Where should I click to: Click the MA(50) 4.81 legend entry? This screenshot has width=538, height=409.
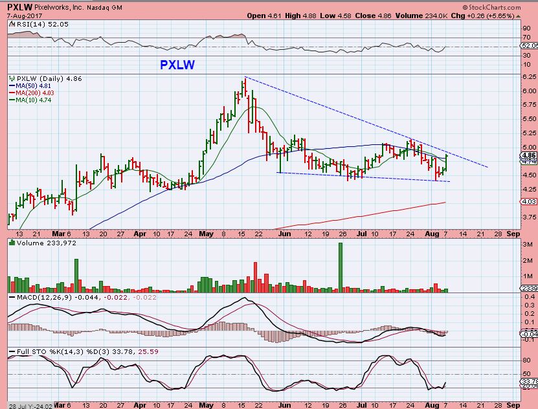30,85
